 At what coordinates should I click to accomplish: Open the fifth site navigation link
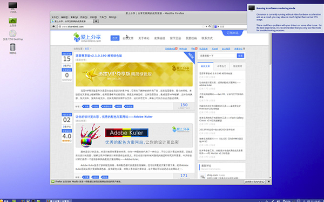point(175,38)
